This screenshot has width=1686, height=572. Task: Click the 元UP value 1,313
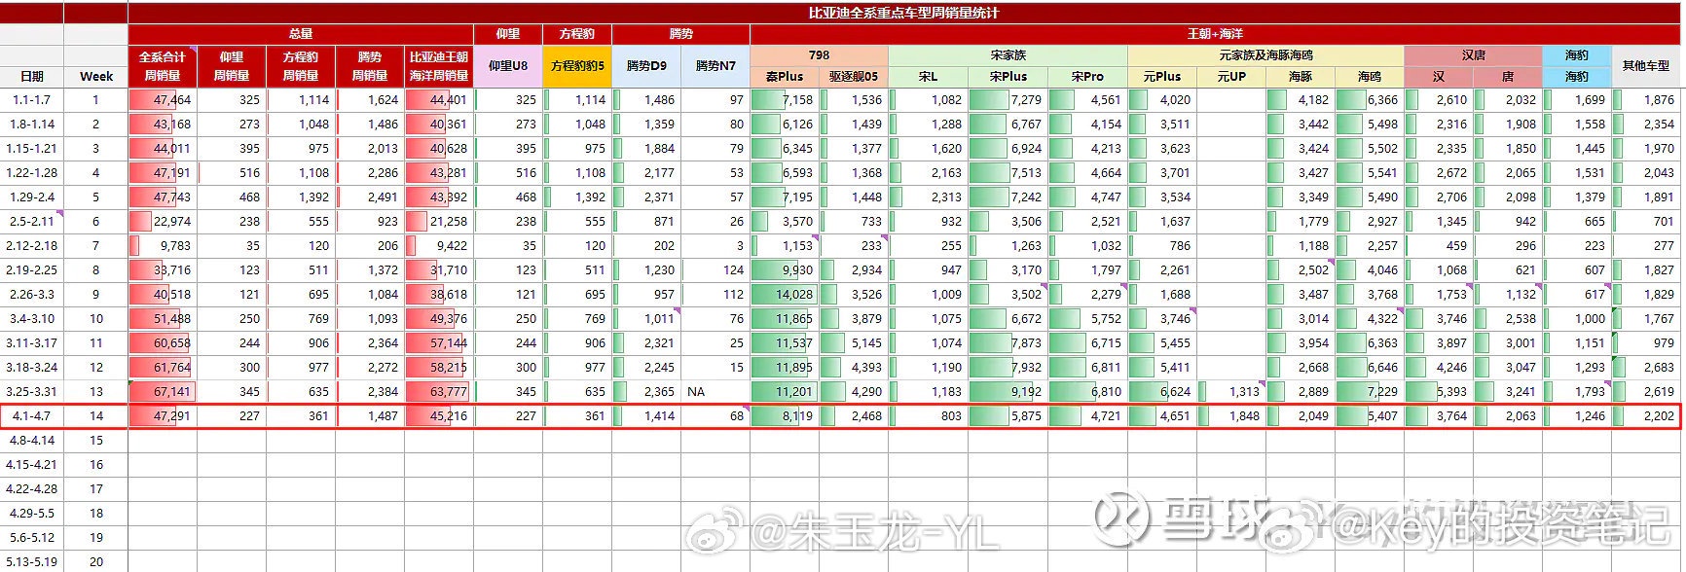(x=1231, y=391)
